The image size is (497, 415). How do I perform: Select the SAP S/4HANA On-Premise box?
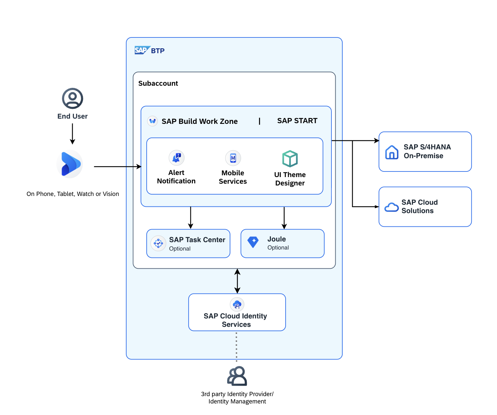(x=425, y=152)
